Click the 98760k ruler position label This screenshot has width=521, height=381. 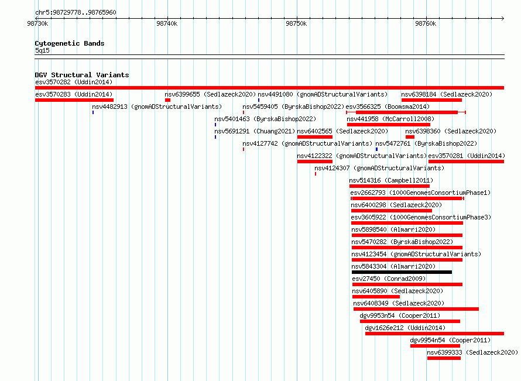point(426,23)
